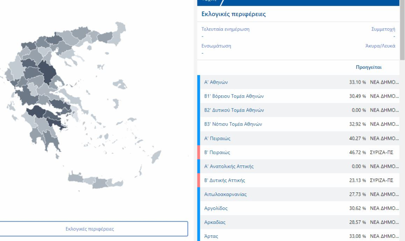Open the Αιτωλοακαρνανίας constituency

pos(225,194)
